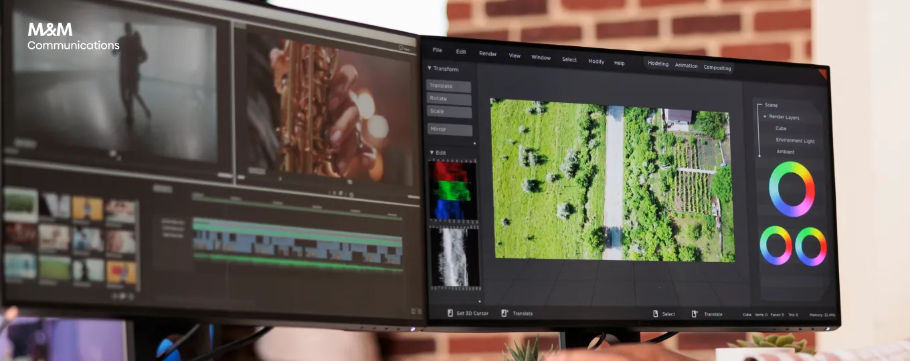The width and height of the screenshot is (910, 361).
Task: Click the lower right small color wheel
Action: point(811,247)
